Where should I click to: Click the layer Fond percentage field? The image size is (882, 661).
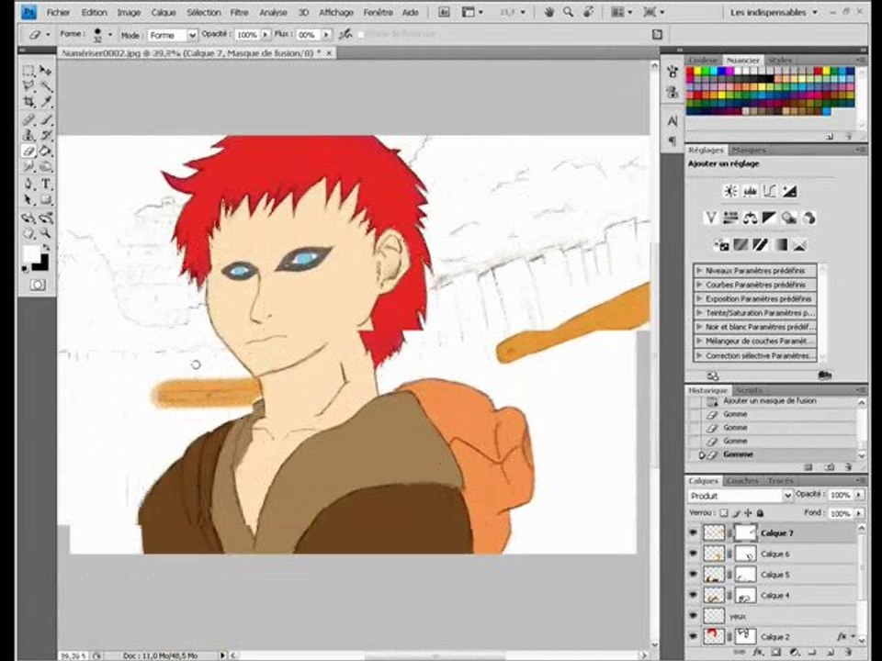click(841, 513)
